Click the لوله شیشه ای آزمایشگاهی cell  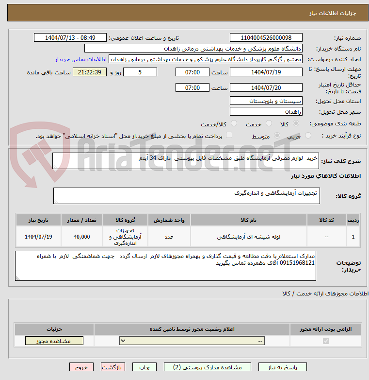click(249, 237)
